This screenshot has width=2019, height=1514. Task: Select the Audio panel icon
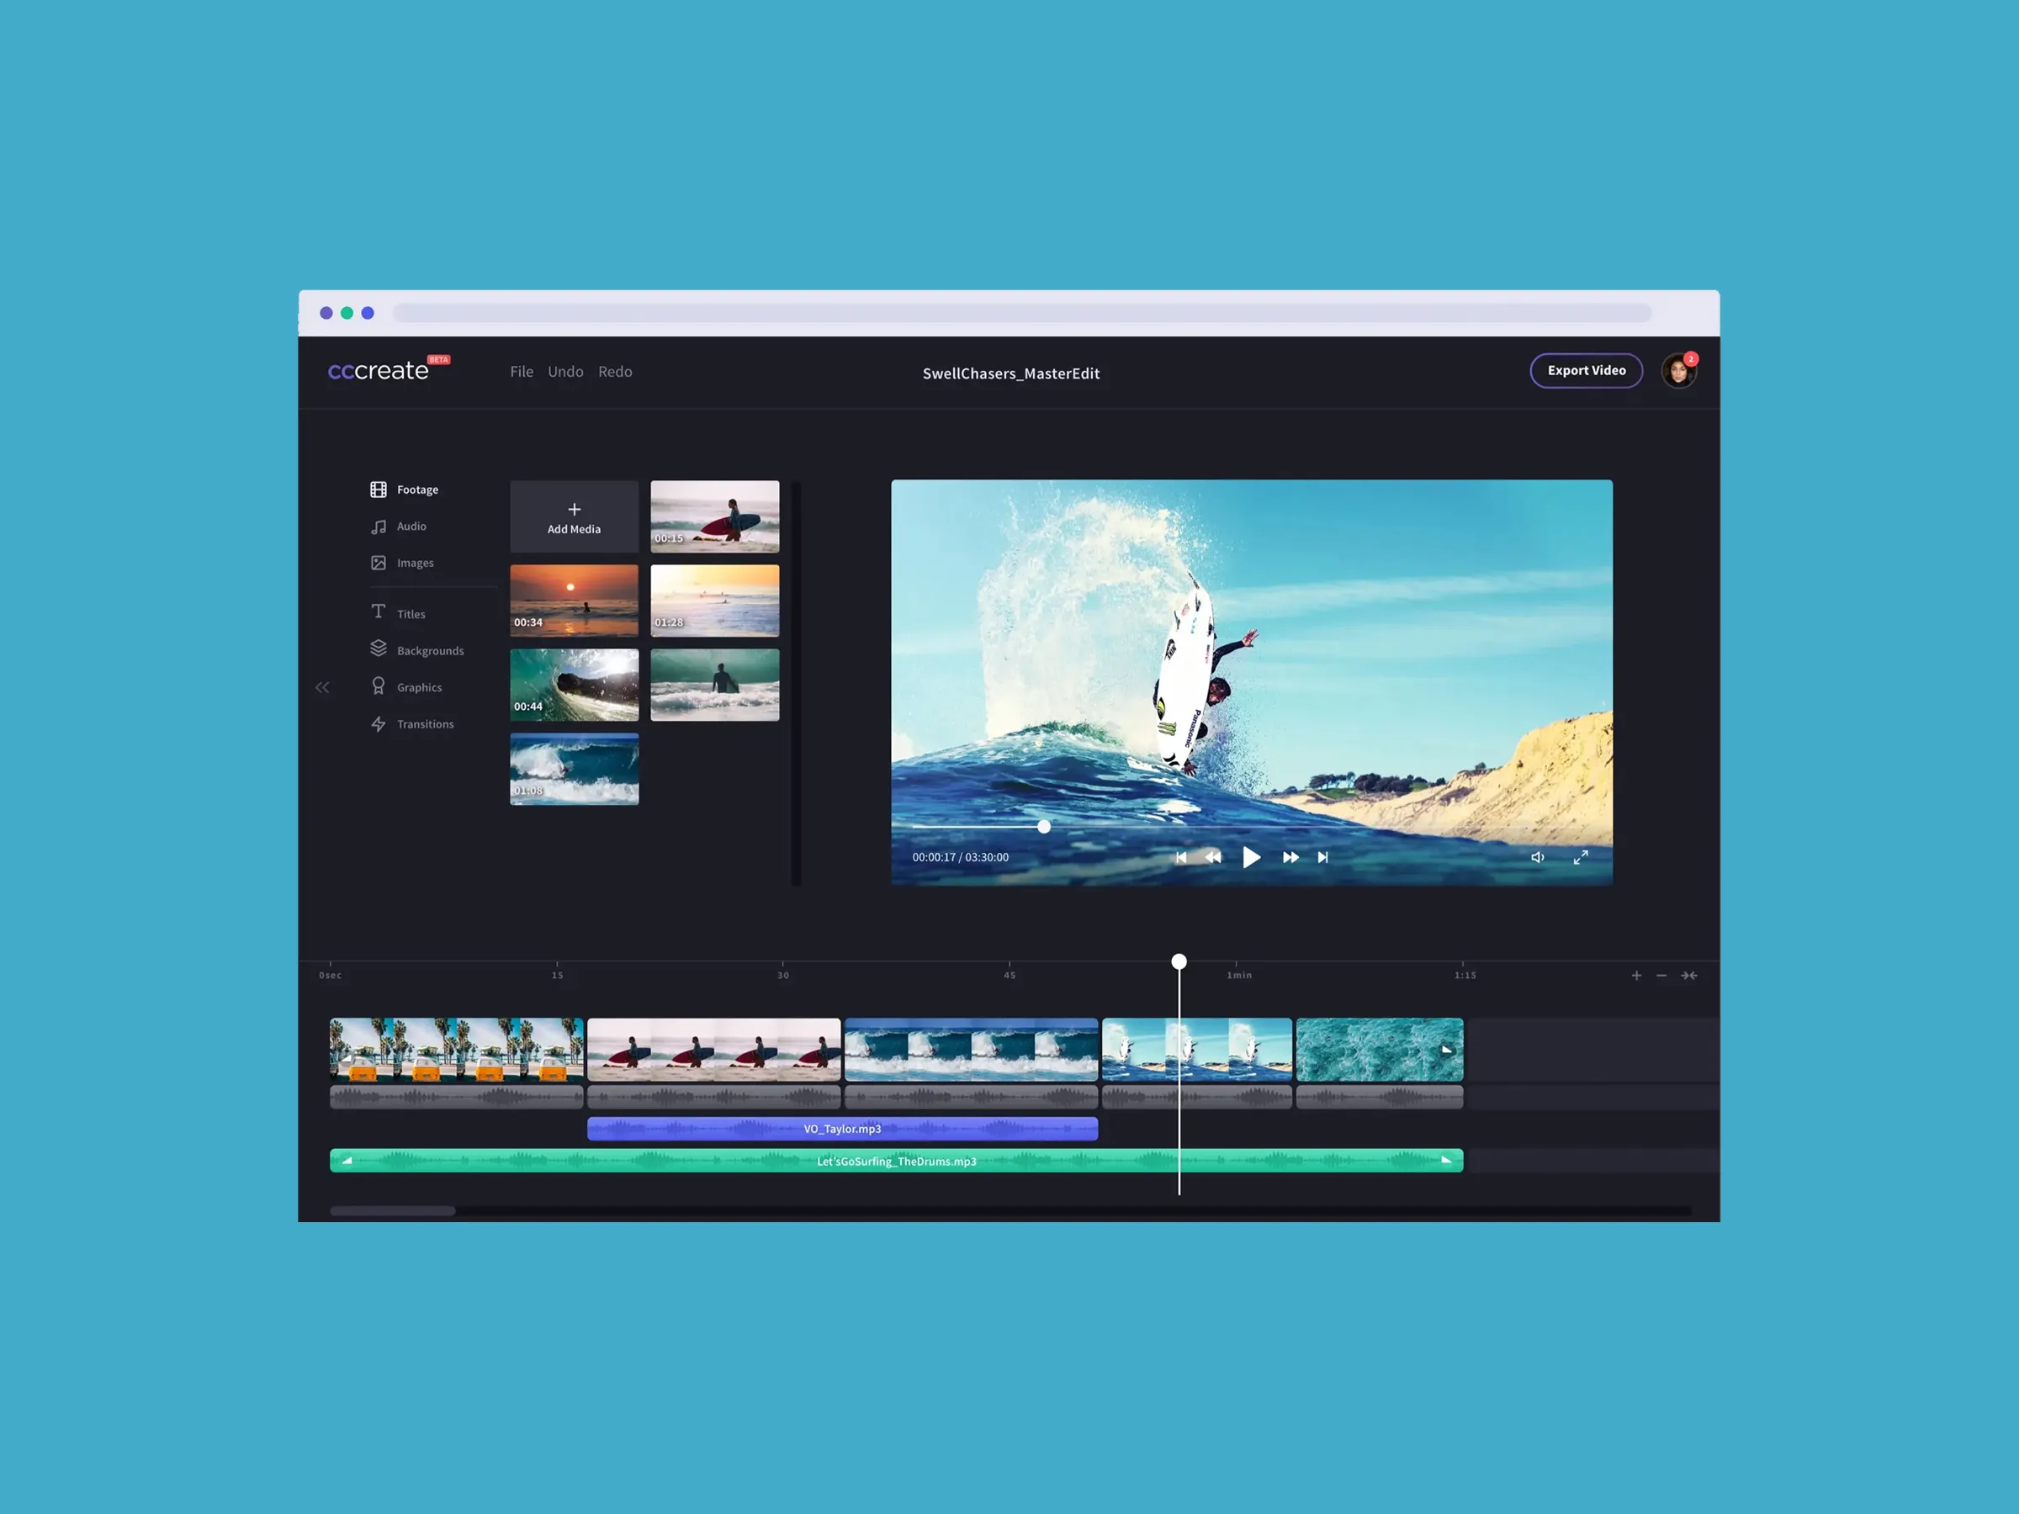(x=377, y=525)
